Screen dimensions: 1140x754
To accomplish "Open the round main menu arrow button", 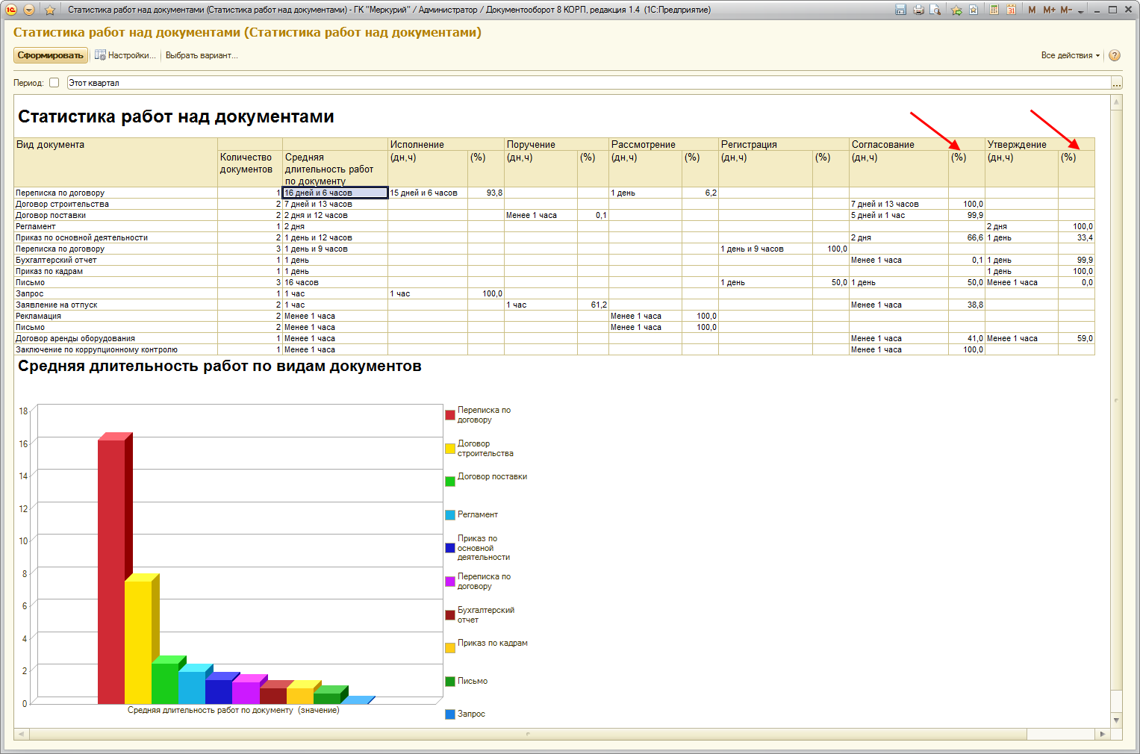I will (29, 10).
